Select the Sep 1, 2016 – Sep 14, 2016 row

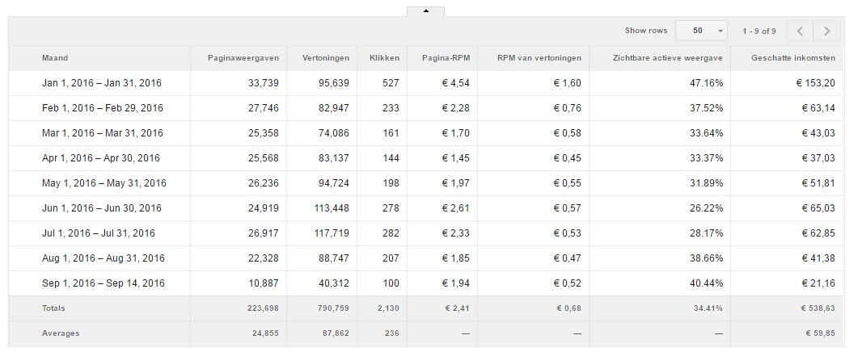coord(426,283)
